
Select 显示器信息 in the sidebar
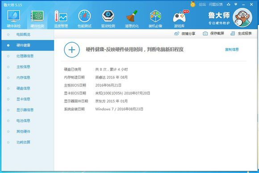tap(28, 110)
